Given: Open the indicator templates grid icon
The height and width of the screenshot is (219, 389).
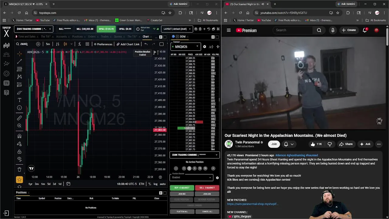Looking at the screenshot, I should (x=87, y=44).
